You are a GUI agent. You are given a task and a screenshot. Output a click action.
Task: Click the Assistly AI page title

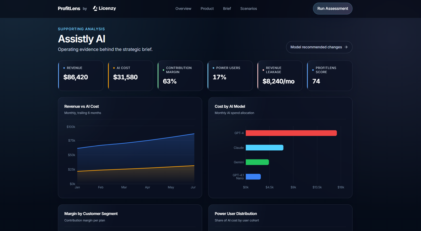82,39
